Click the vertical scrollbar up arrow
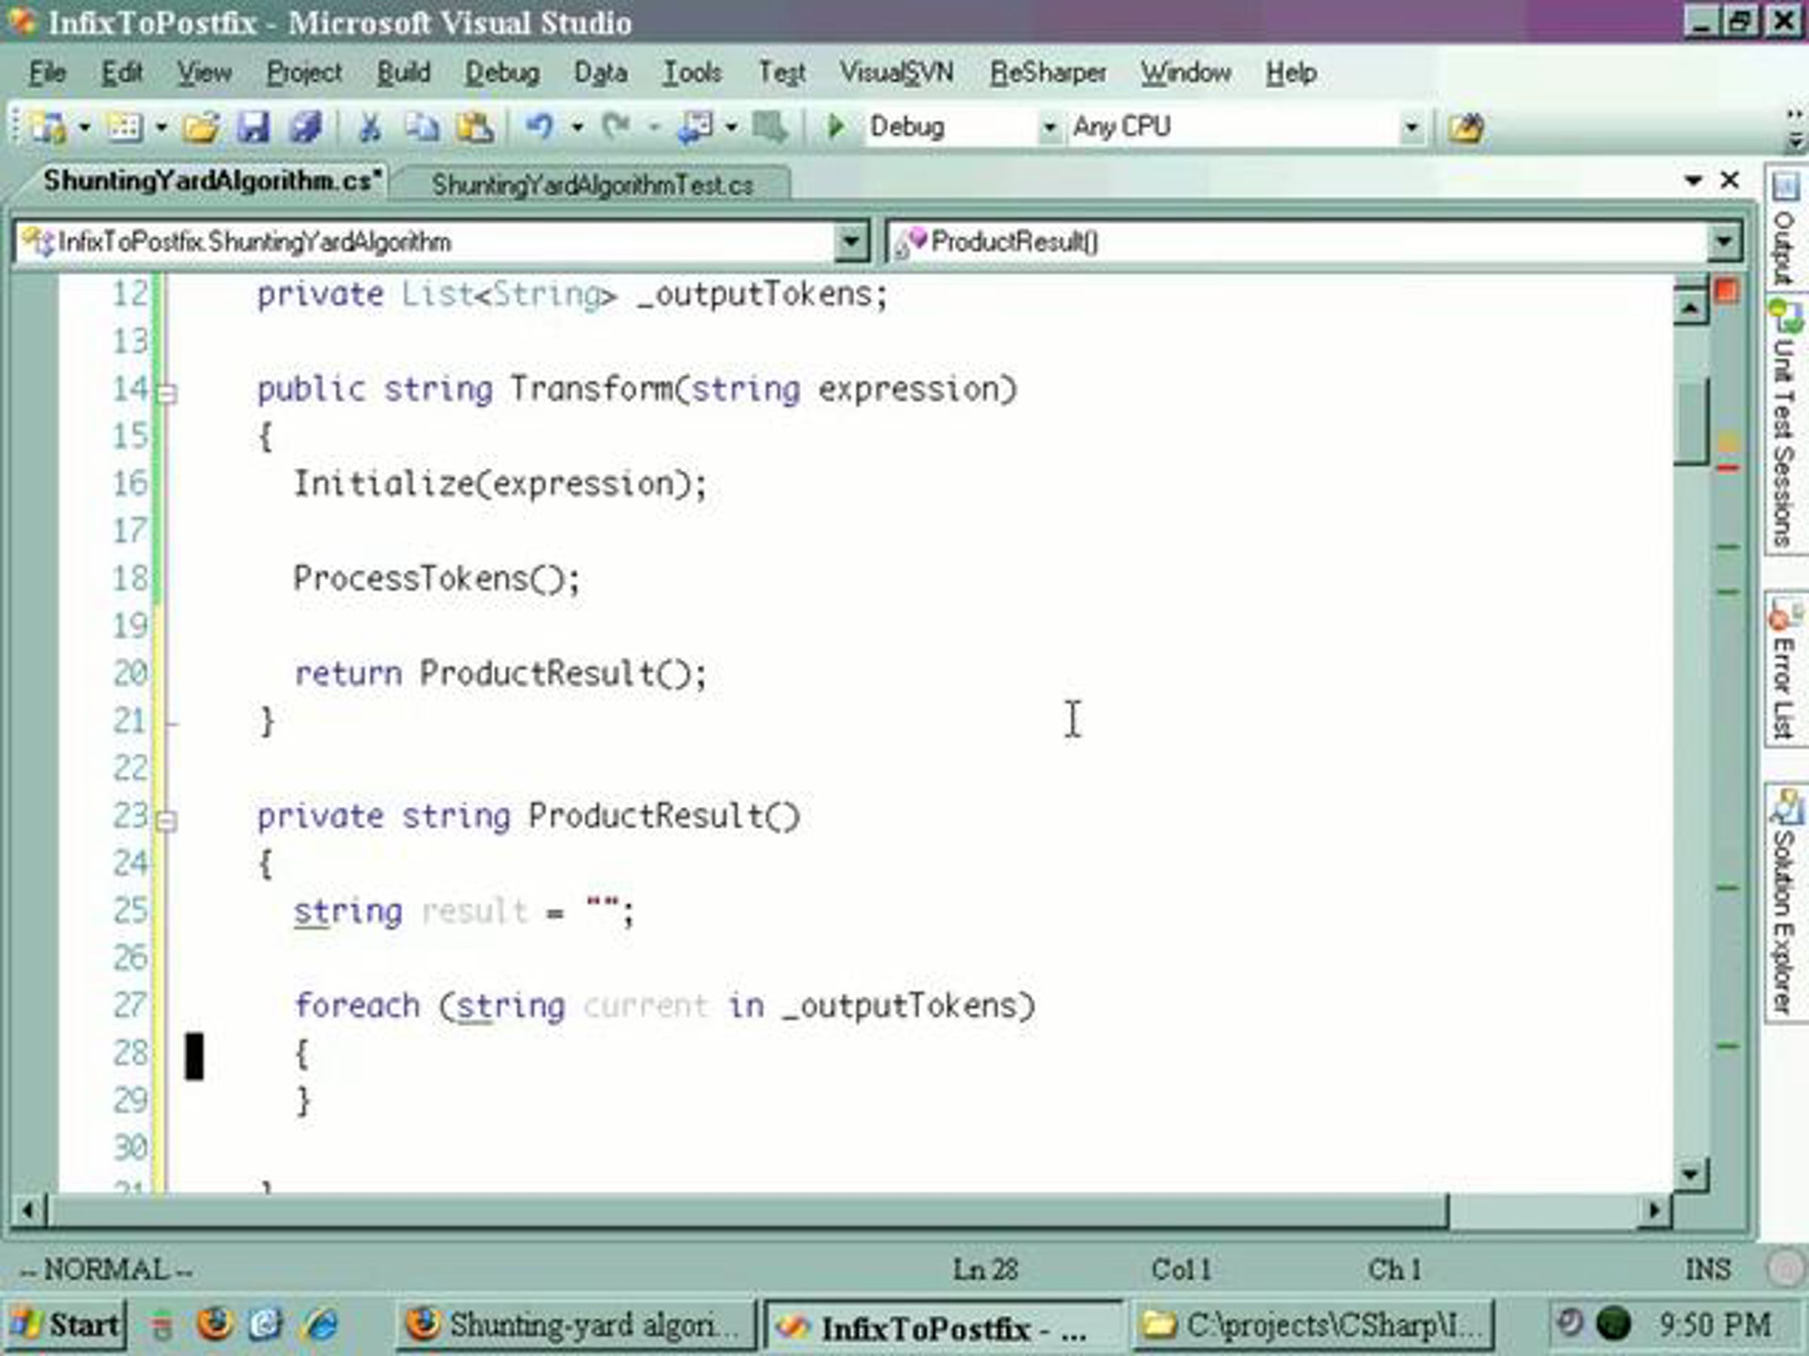Image resolution: width=1809 pixels, height=1356 pixels. (1690, 308)
